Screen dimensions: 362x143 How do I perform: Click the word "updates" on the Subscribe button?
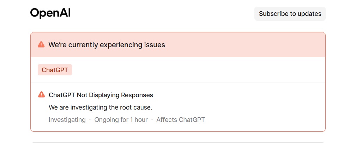click(x=309, y=14)
